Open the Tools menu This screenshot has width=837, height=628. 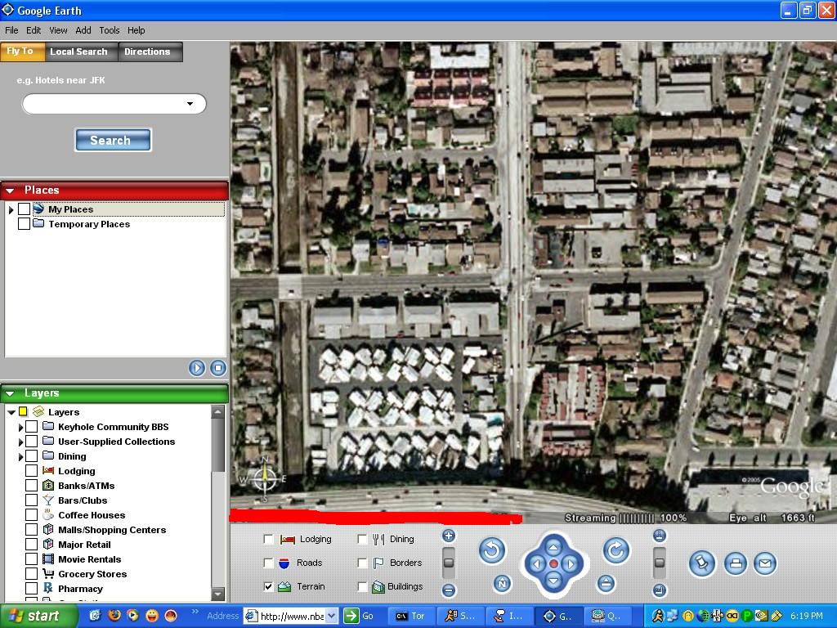pos(110,30)
